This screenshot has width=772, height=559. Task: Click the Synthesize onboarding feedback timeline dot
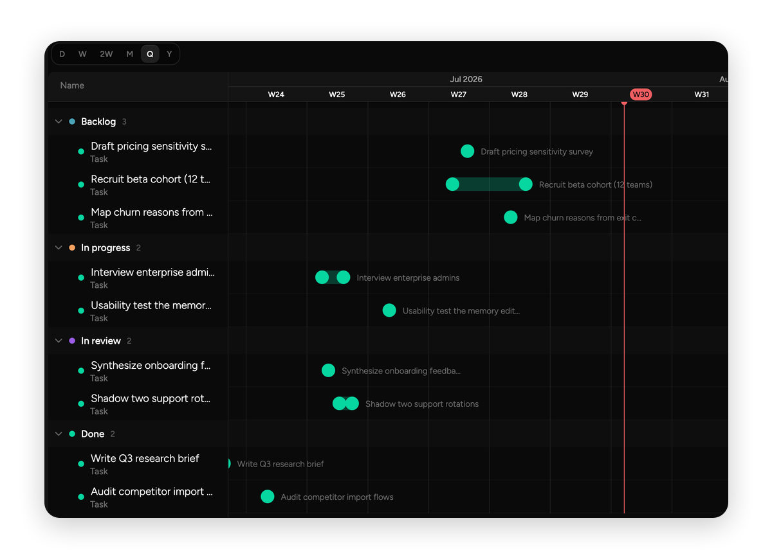coord(328,370)
